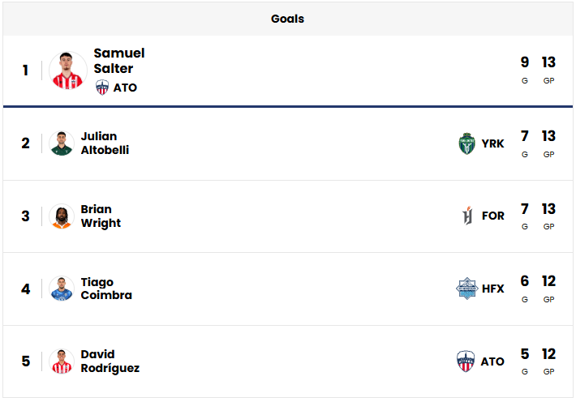
Task: Click David Rodríguez's player headshot
Action: click(x=62, y=361)
